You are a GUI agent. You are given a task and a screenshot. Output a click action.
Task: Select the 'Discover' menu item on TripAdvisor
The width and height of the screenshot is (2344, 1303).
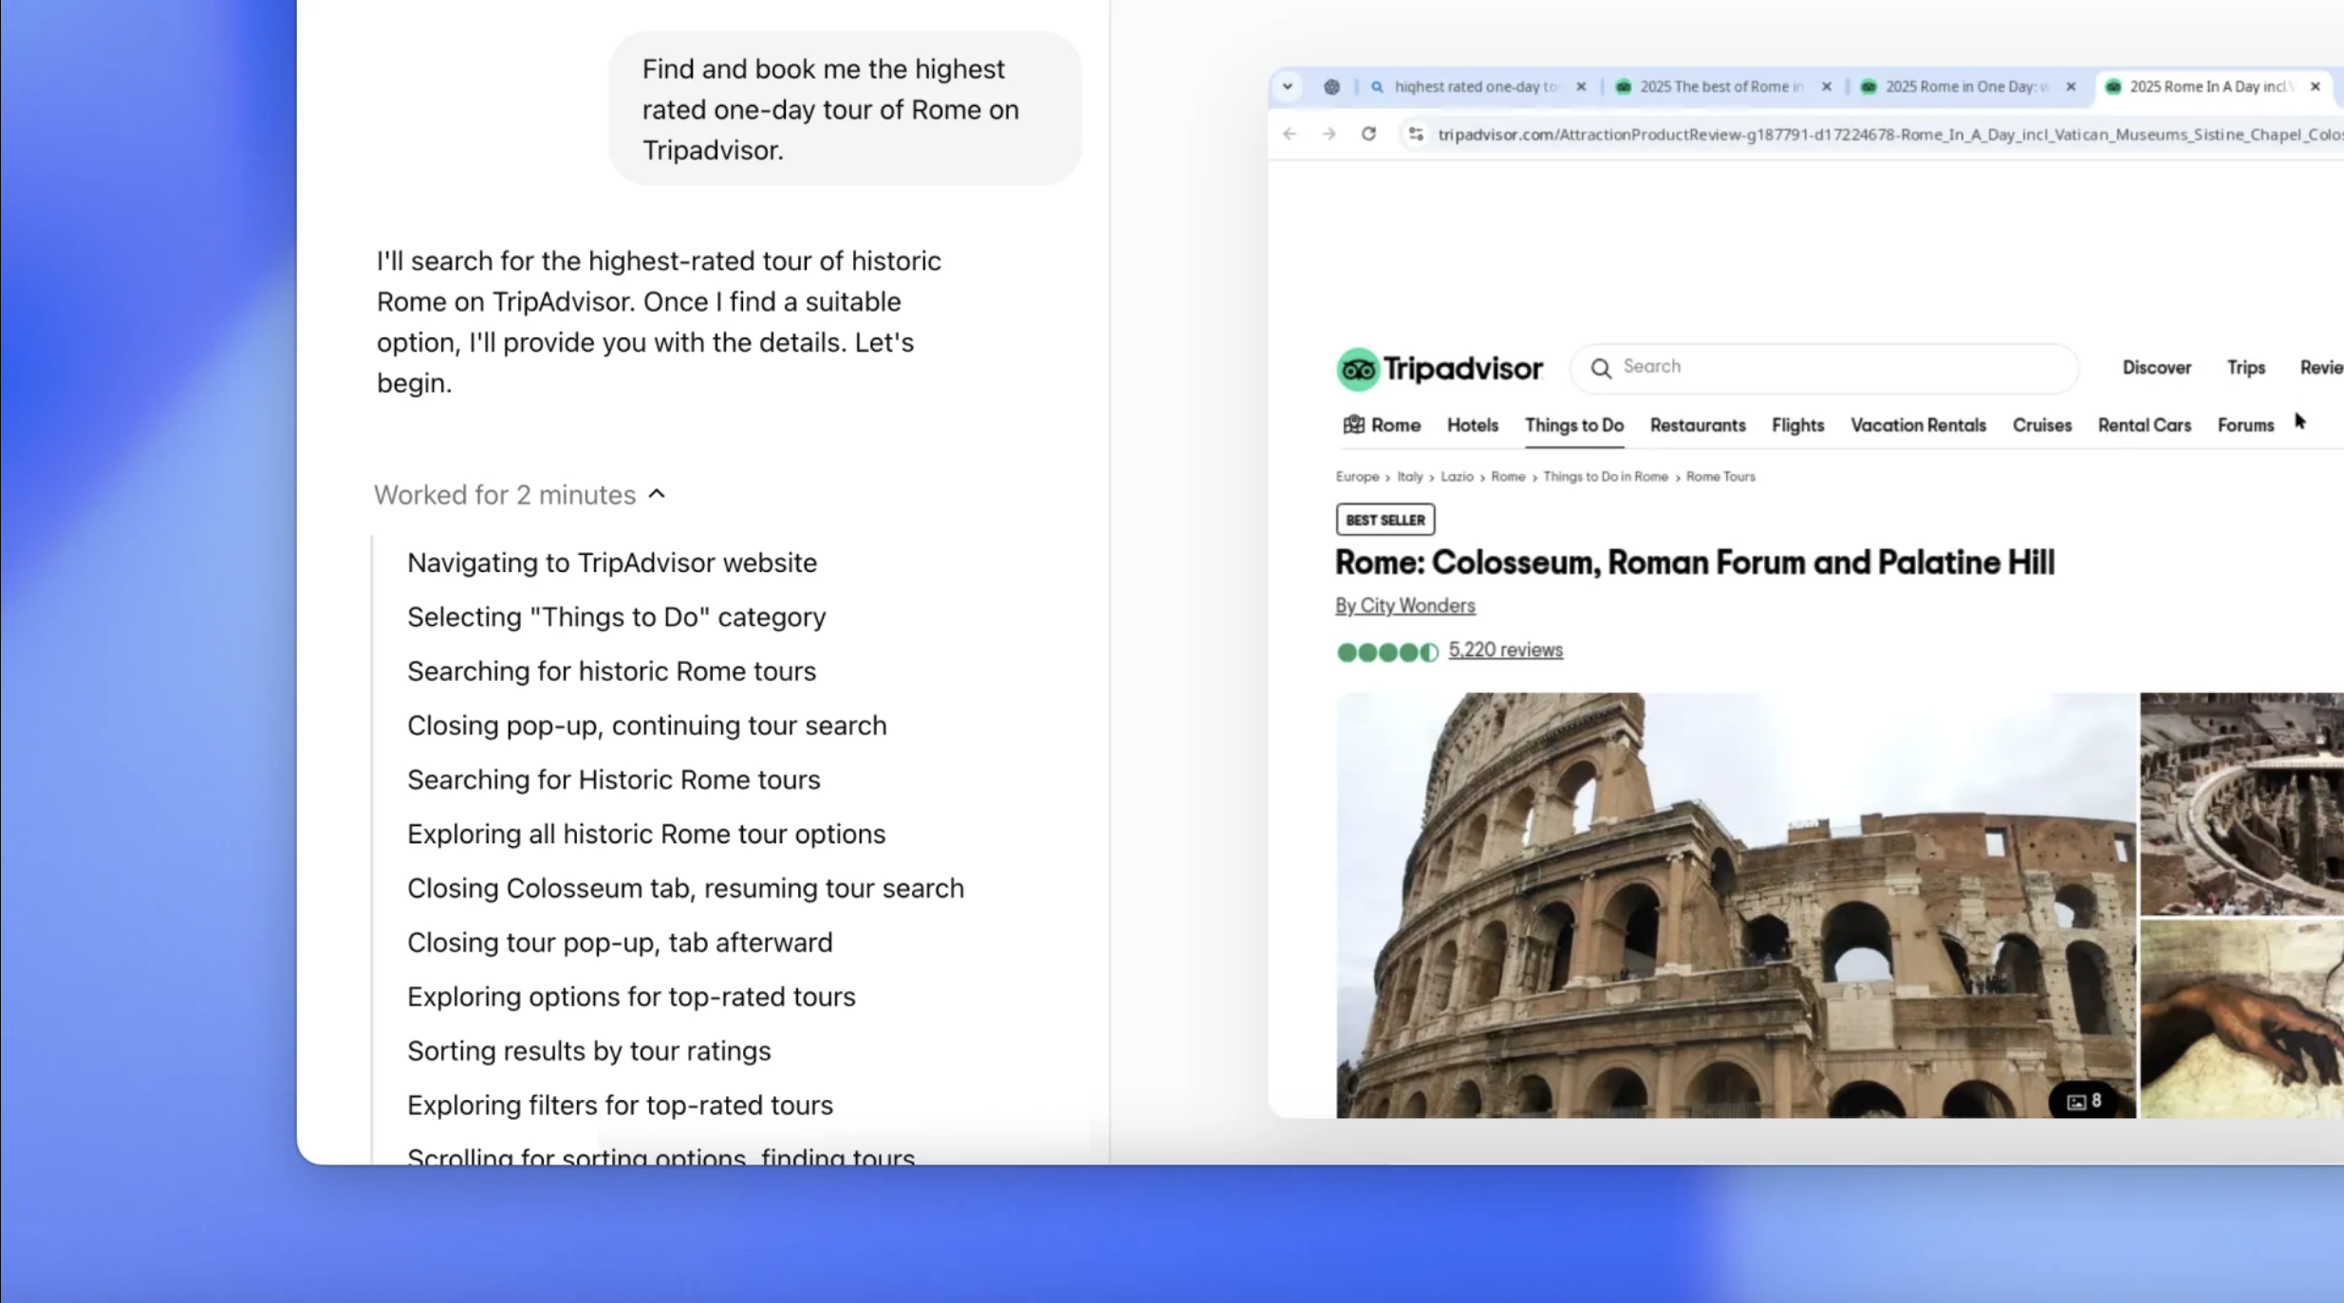2156,366
